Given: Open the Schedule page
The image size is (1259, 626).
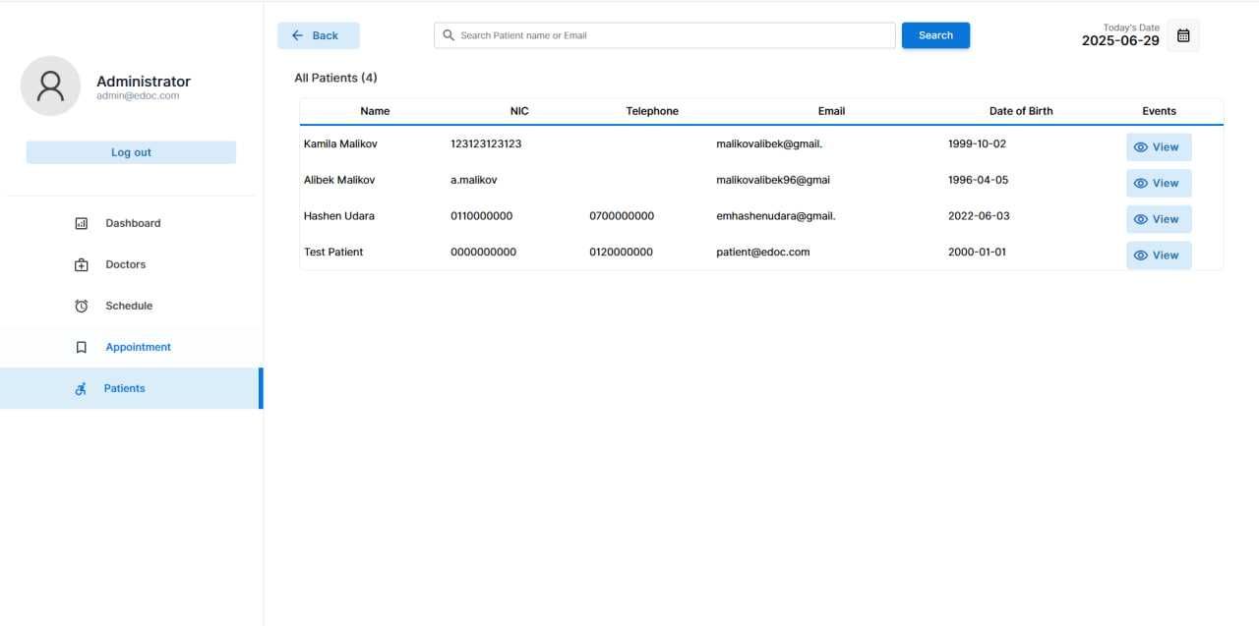Looking at the screenshot, I should click(132, 306).
